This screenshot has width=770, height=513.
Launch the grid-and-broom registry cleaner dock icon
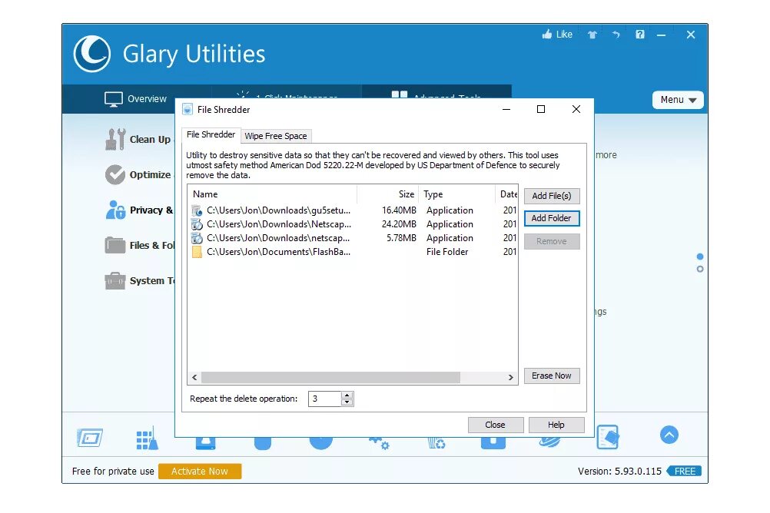(x=147, y=438)
